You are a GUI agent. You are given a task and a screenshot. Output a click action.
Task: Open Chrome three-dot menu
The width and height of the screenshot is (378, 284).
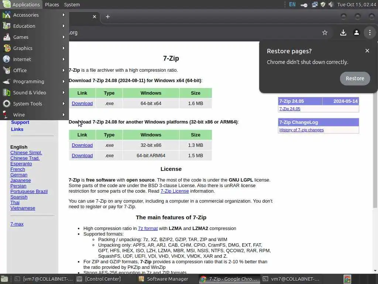tap(370, 33)
